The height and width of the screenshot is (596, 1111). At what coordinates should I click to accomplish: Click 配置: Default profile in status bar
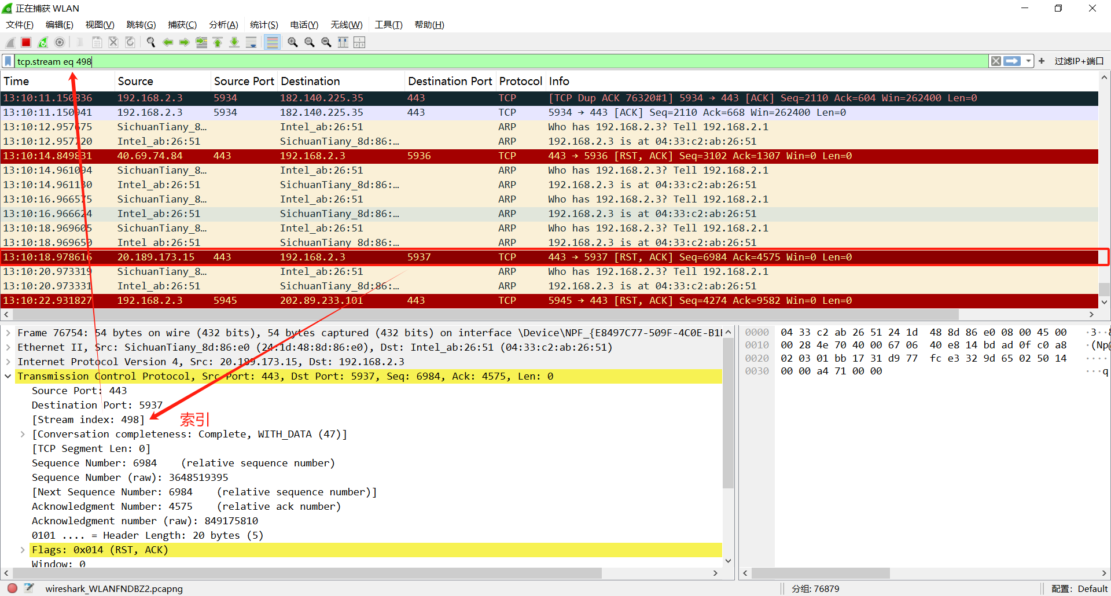(1079, 588)
